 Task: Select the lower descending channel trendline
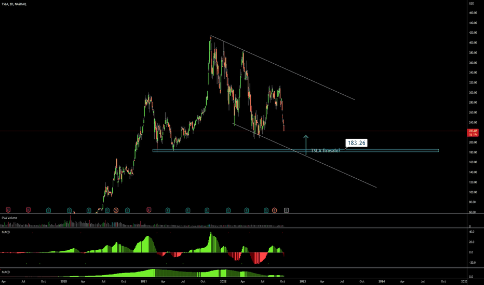pos(304,155)
